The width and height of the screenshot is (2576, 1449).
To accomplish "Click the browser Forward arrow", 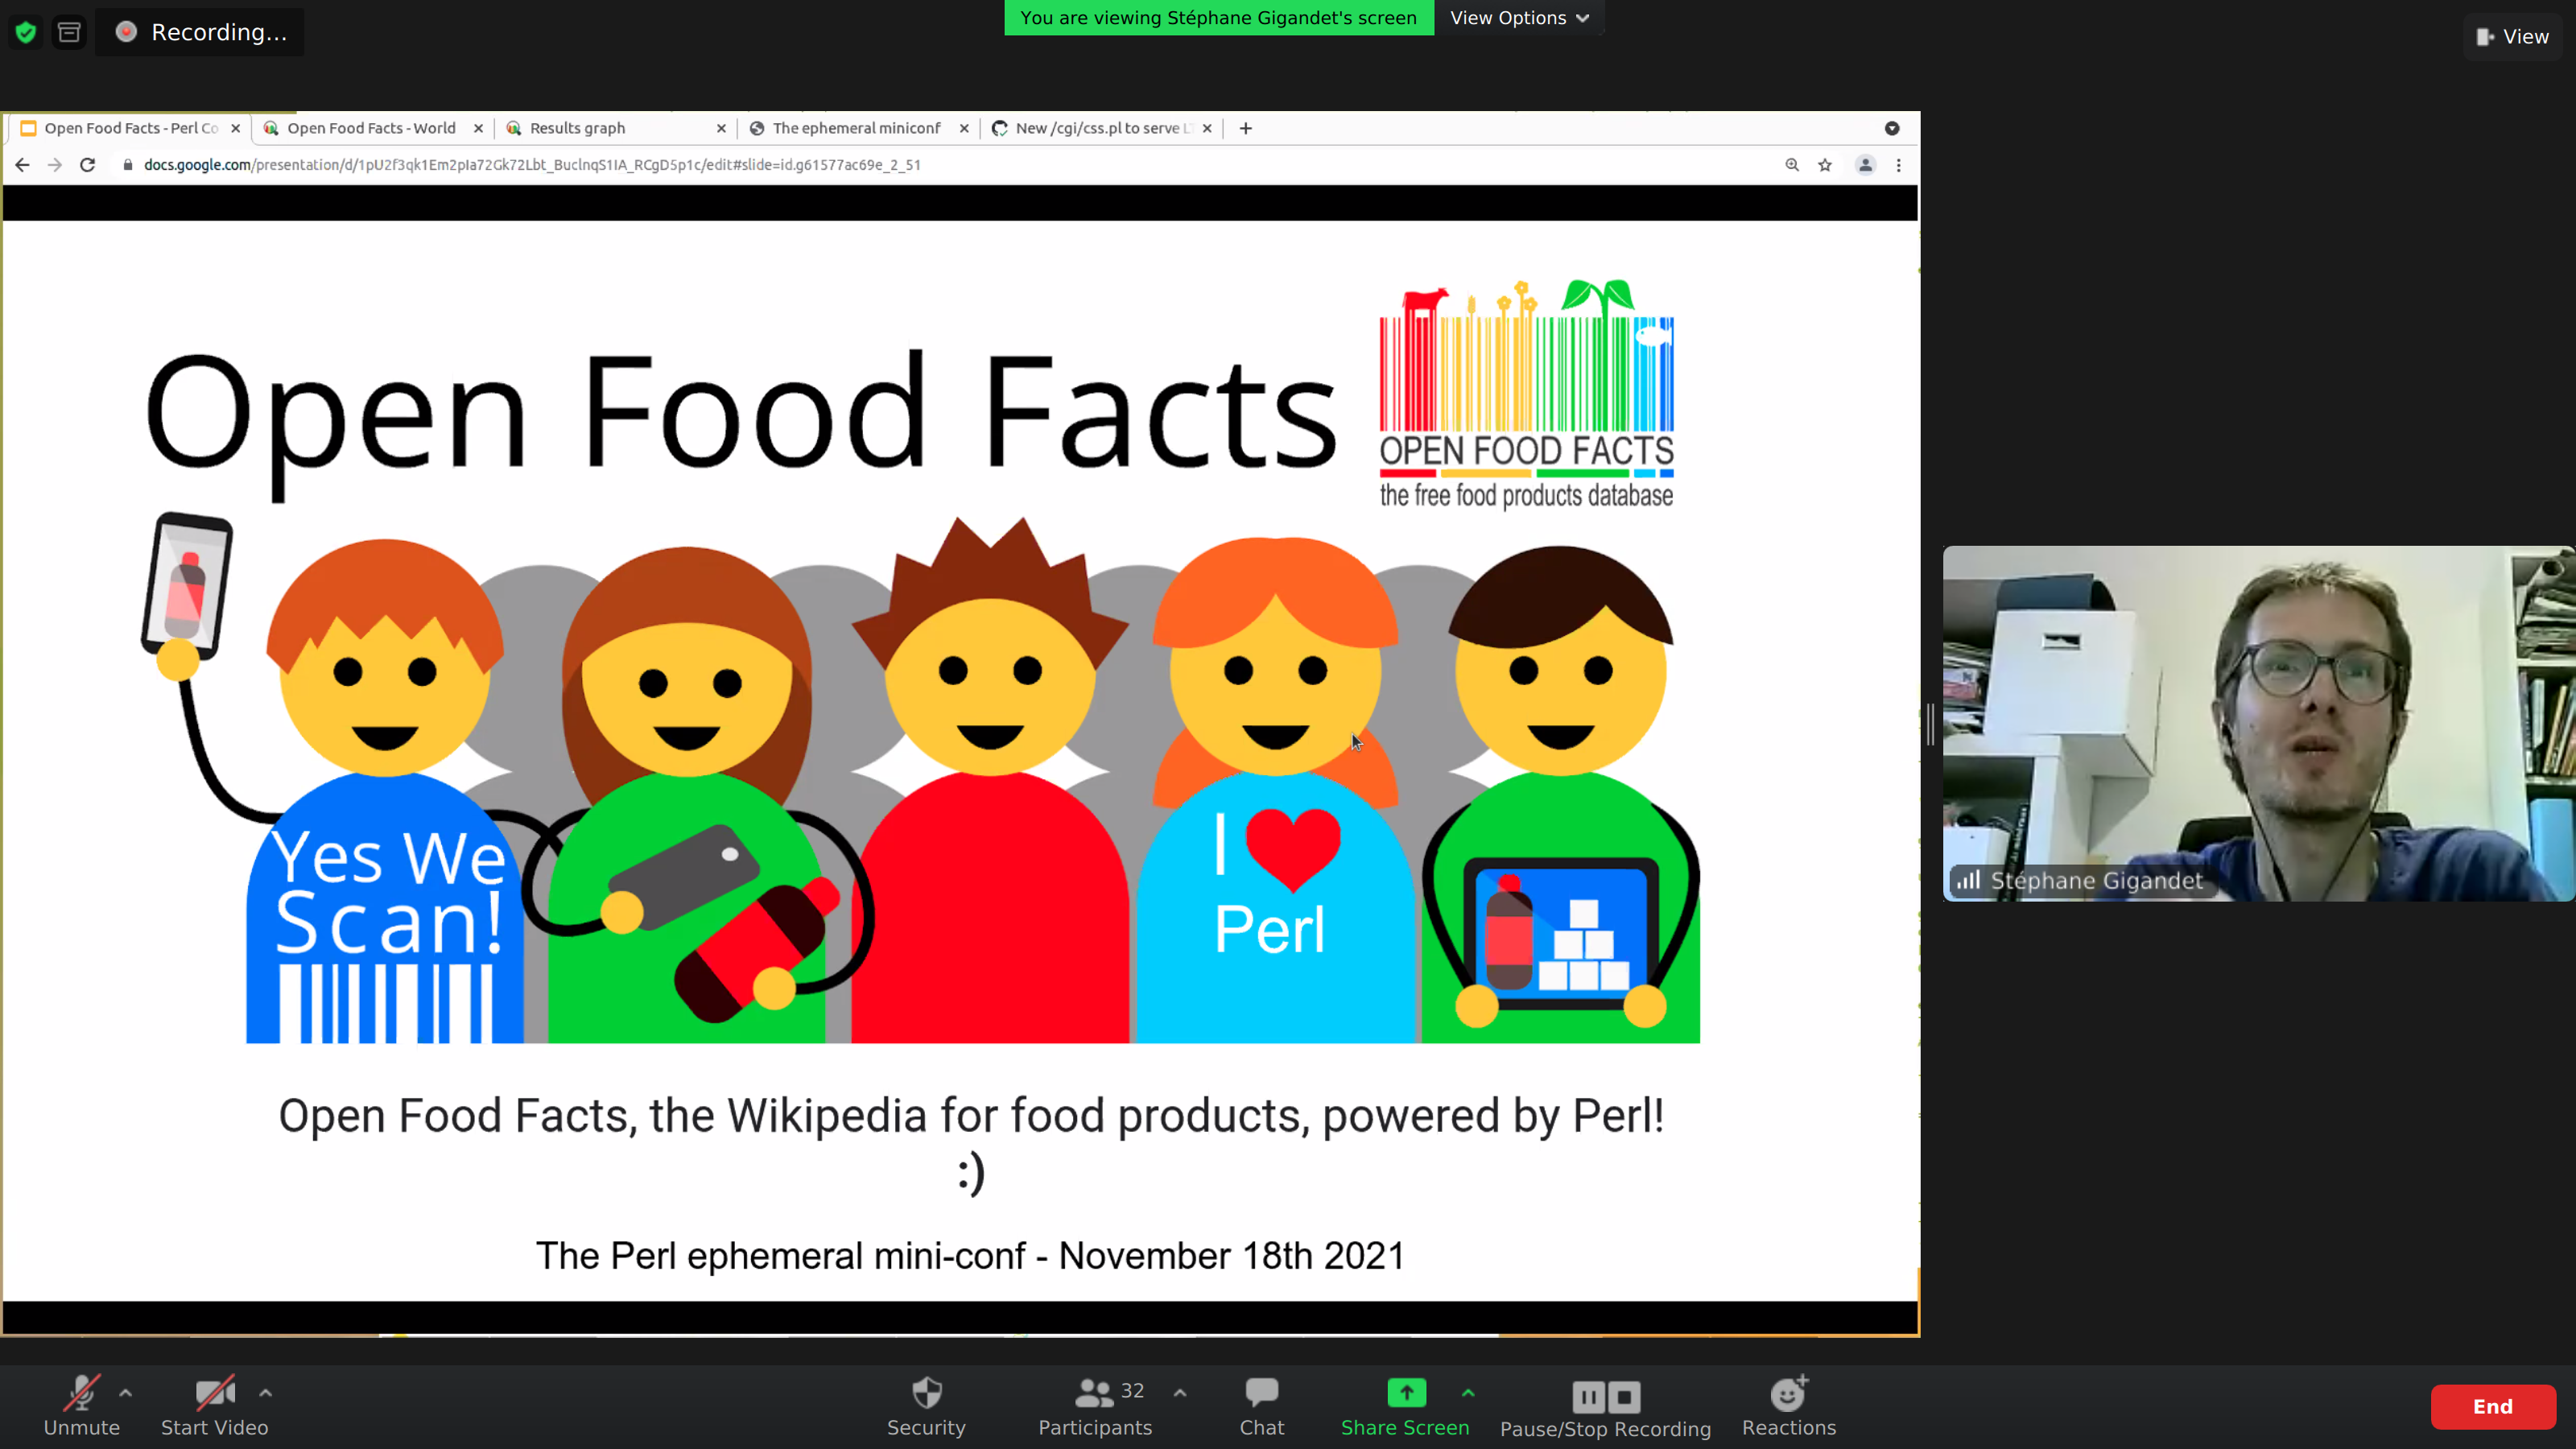I will click(x=55, y=165).
